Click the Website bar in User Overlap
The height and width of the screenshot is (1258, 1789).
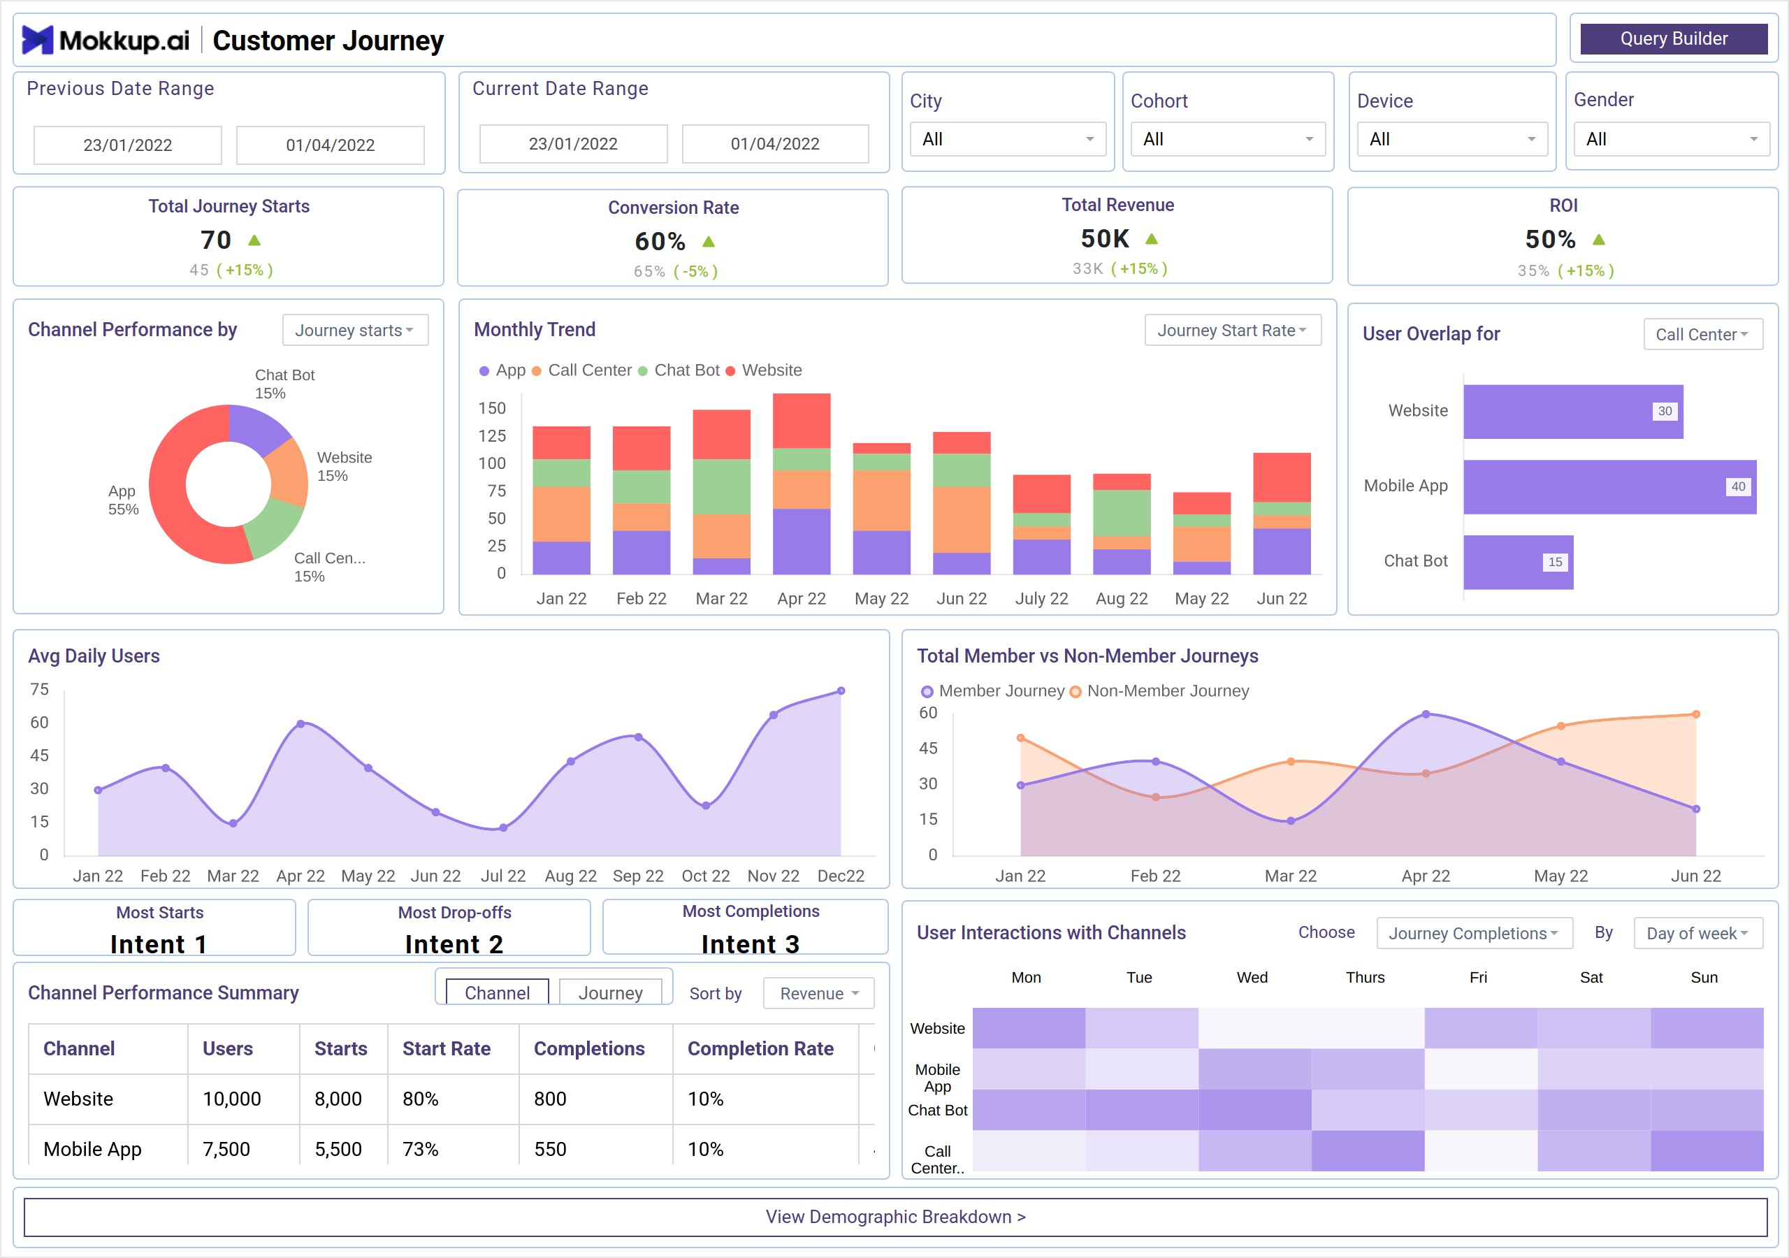tap(1573, 412)
